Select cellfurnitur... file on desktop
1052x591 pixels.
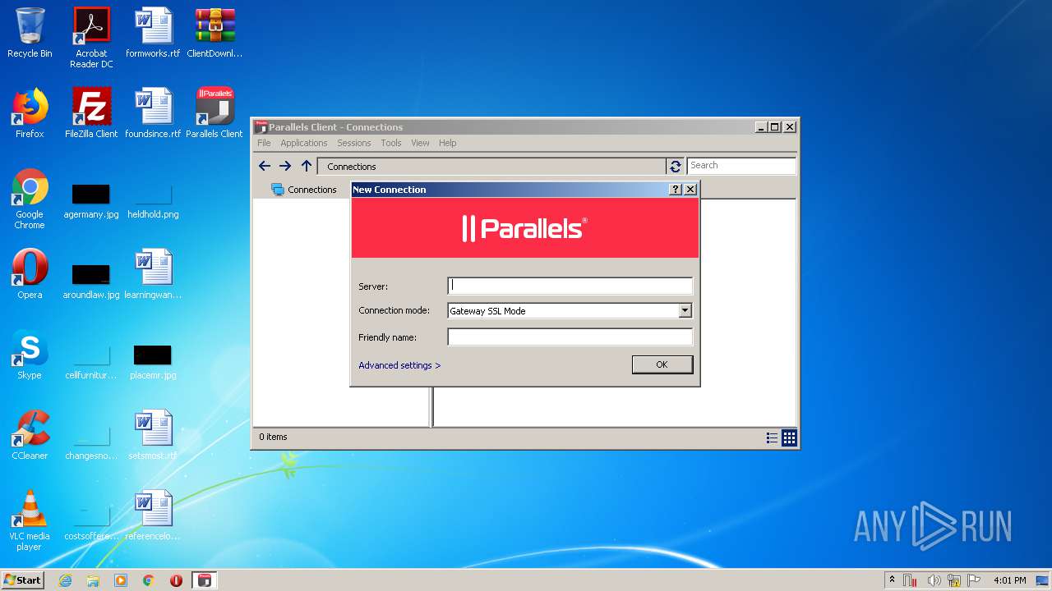pyautogui.click(x=91, y=361)
